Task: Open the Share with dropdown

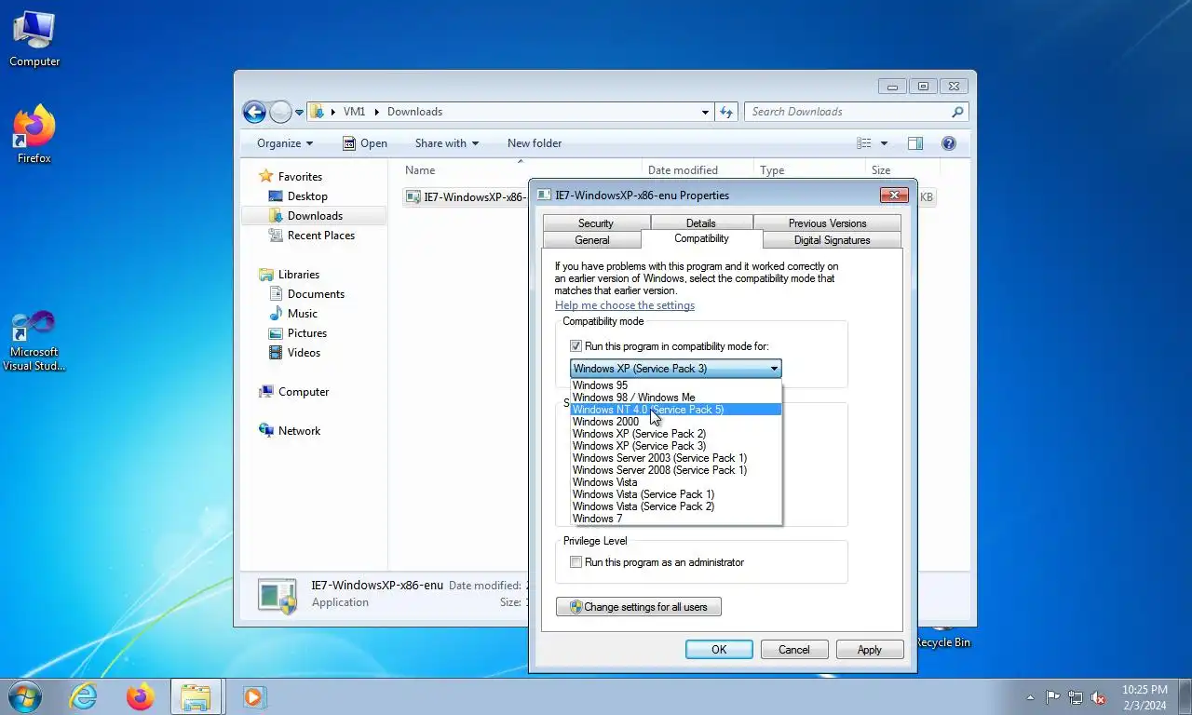Action: click(x=447, y=143)
